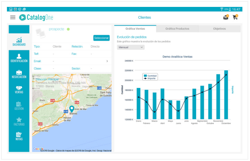Viewport: 250px width, 161px height.
Task: Click the Fax field label
Action: [x=74, y=54]
